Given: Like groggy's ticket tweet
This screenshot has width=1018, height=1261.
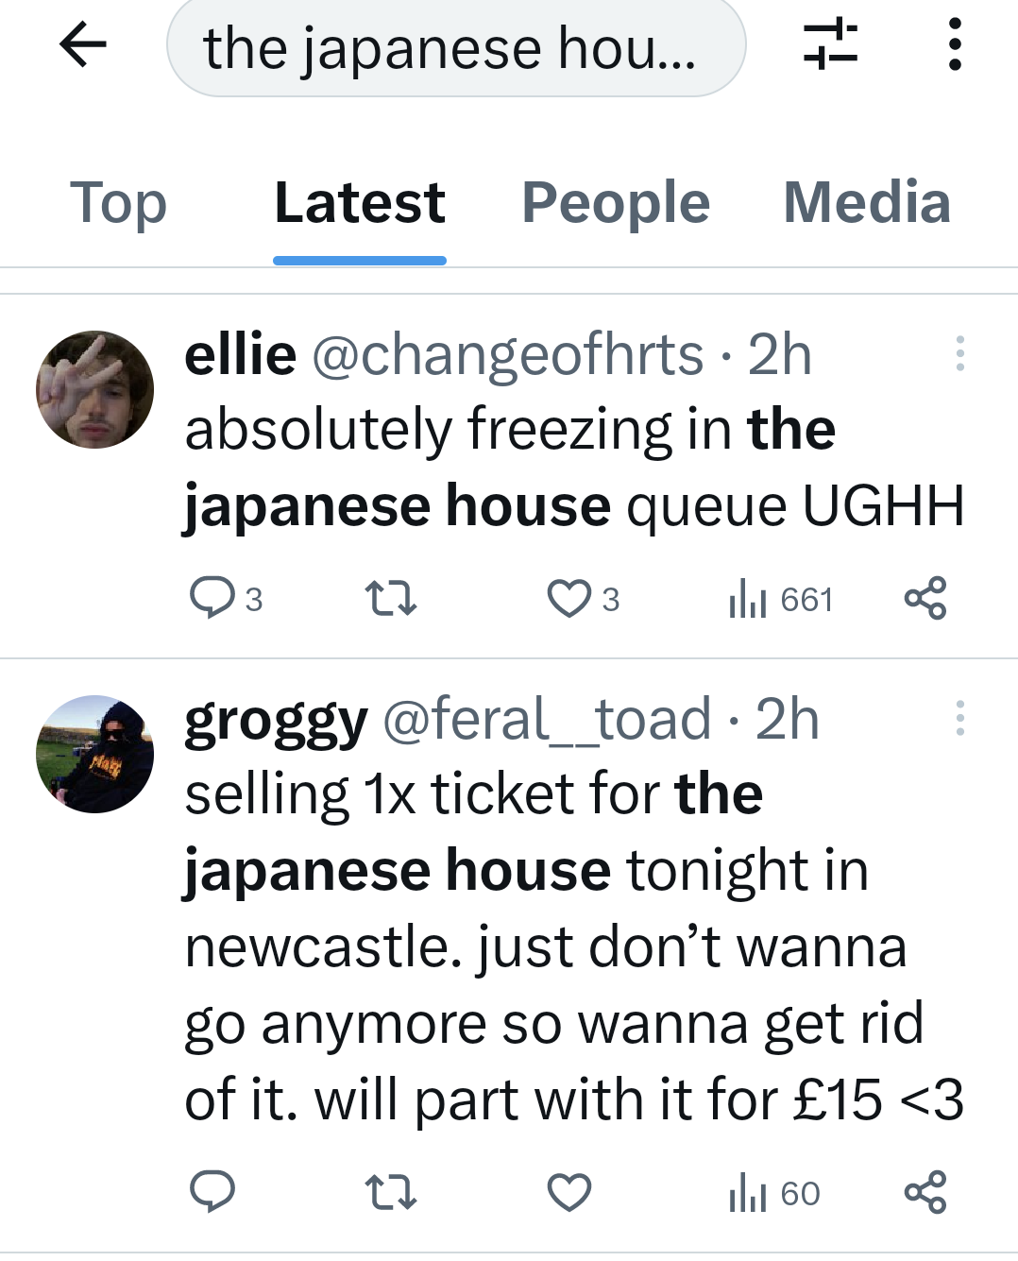Looking at the screenshot, I should pyautogui.click(x=569, y=1191).
